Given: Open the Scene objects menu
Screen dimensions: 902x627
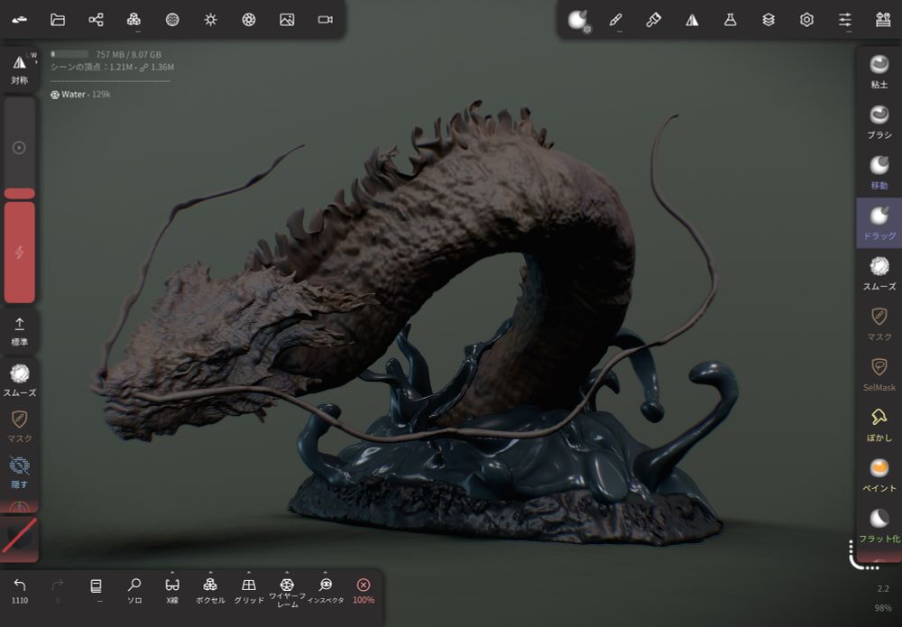Looking at the screenshot, I should pos(133,20).
